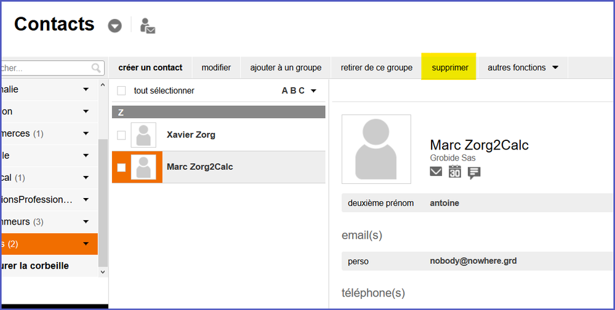
Task: Expand the arrow on the orange selected group
Action: (86, 244)
